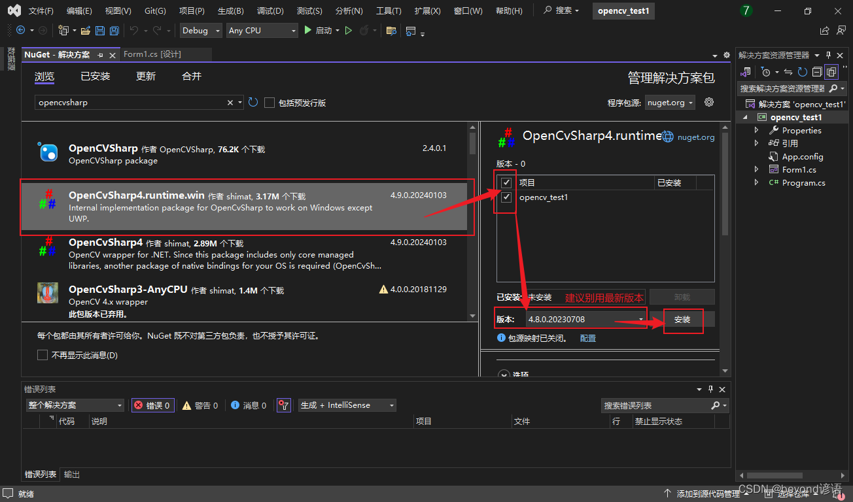Check the 不再显示此消息 checkbox
This screenshot has height=502, width=853.
point(43,356)
